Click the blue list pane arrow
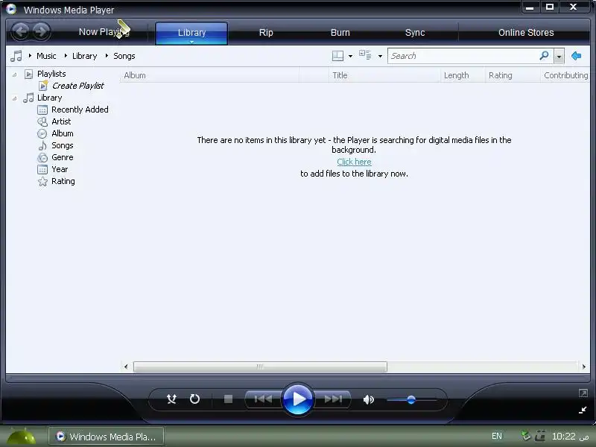596x447 pixels. pos(576,56)
